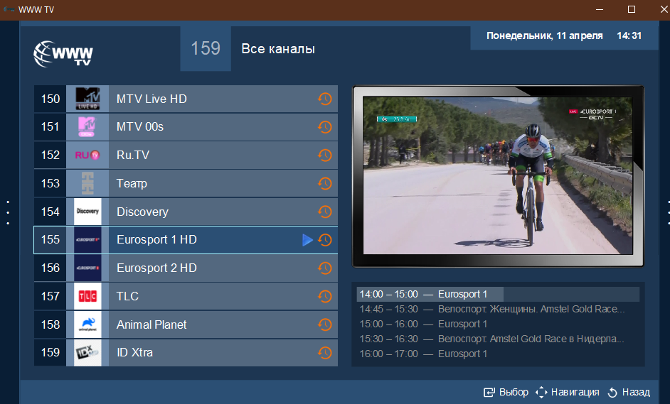Click the WWW TV globe logo
This screenshot has width=670, height=404.
pos(63,54)
